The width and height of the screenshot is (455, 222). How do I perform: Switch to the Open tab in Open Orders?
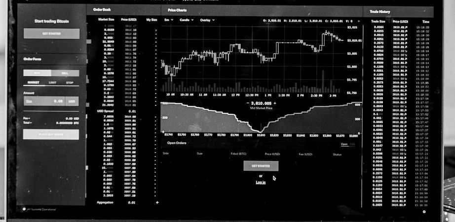[x=344, y=144]
